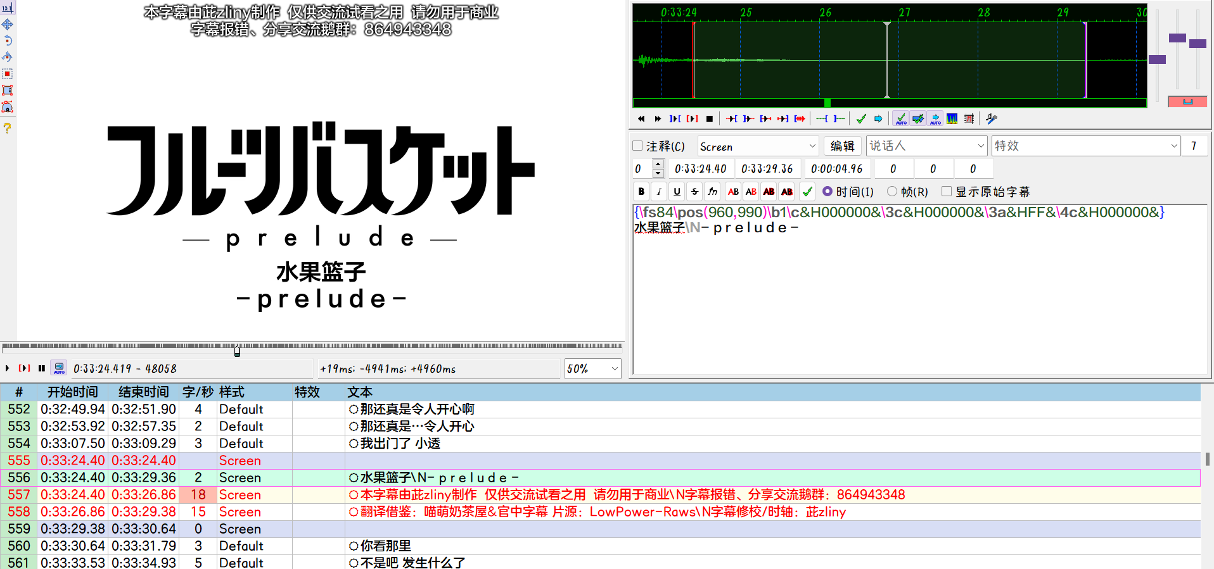Click the end time field 0:33:29.36
1214x569 pixels.
tap(767, 169)
